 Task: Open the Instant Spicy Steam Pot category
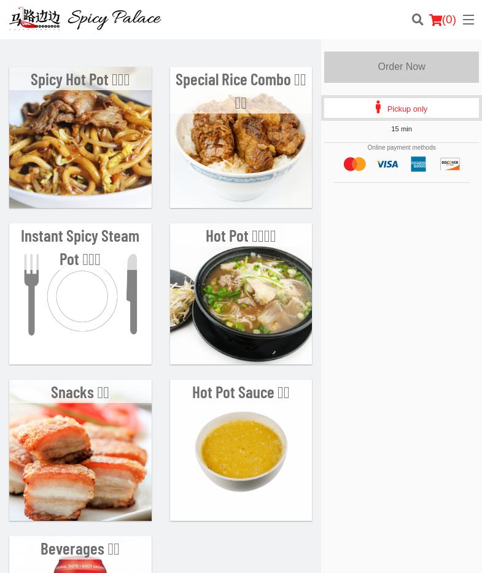click(x=80, y=294)
